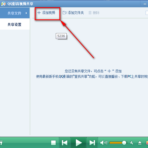Skip to next track button
The width and height of the screenshot is (148, 148).
click(92, 143)
